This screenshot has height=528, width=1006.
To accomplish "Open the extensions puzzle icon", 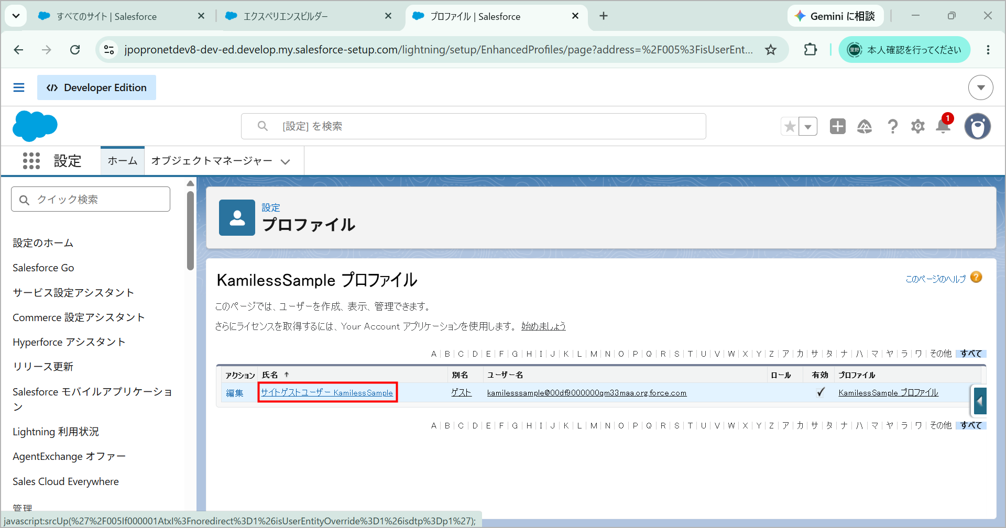I will click(811, 50).
